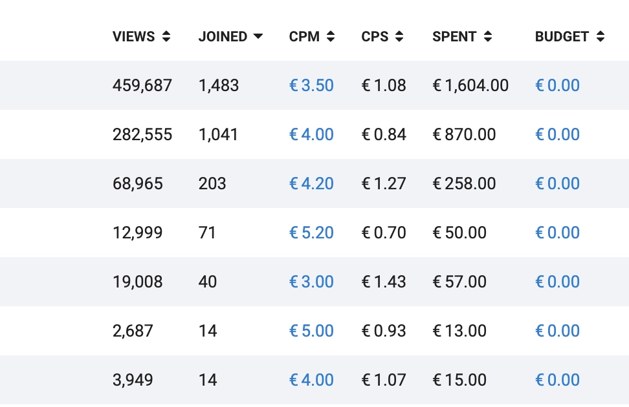This screenshot has height=407, width=629.
Task: Open the € 3.50 CPM link
Action: pyautogui.click(x=311, y=85)
